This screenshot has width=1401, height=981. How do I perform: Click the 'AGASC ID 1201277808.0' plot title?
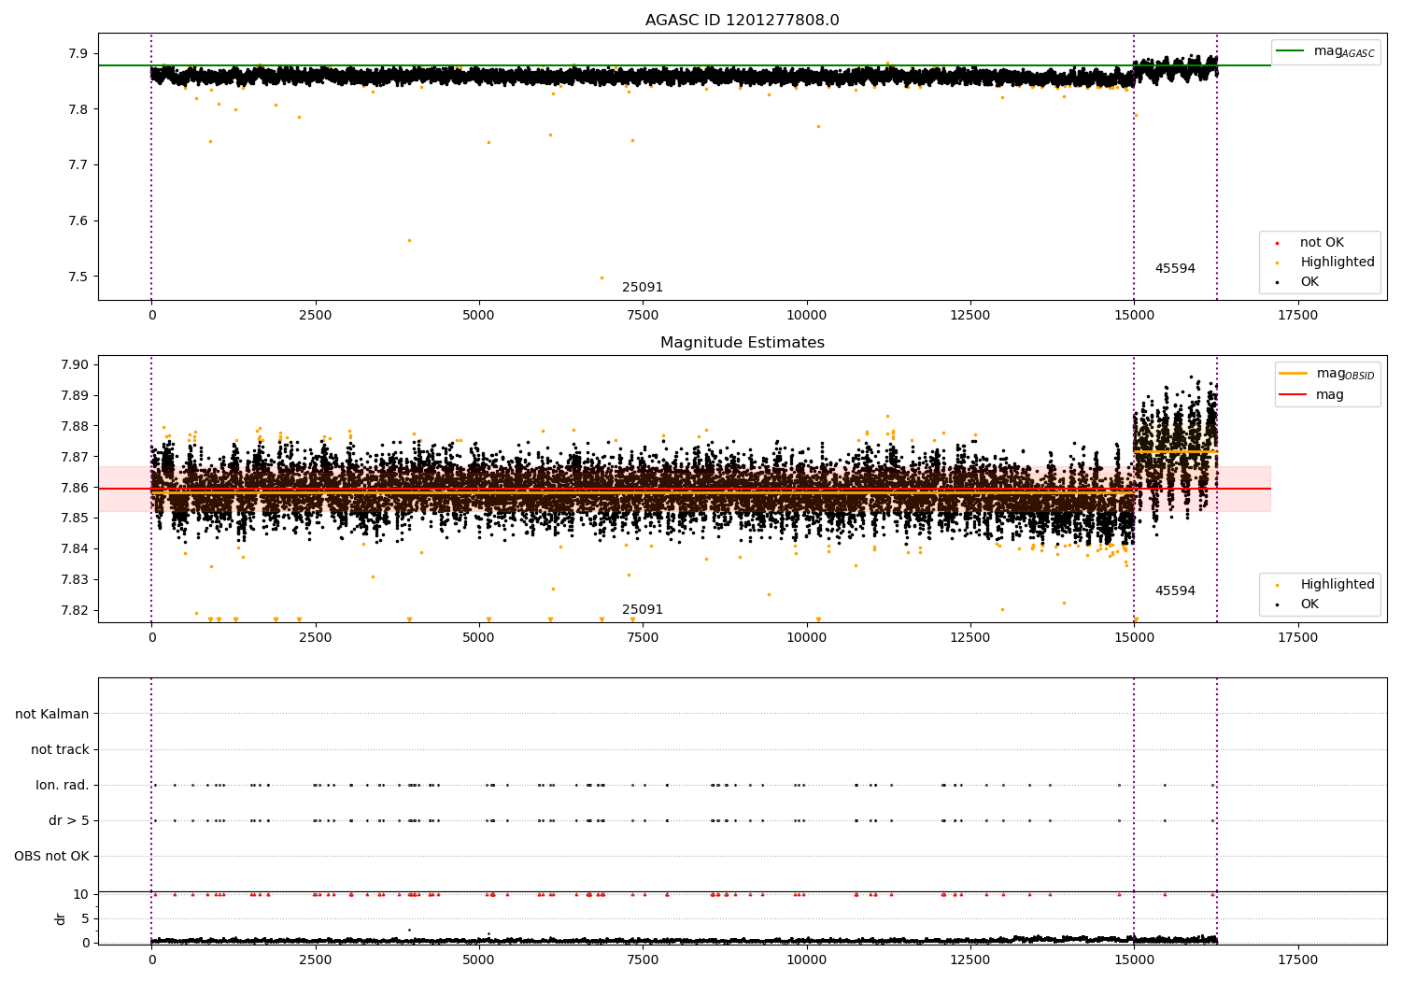point(742,21)
